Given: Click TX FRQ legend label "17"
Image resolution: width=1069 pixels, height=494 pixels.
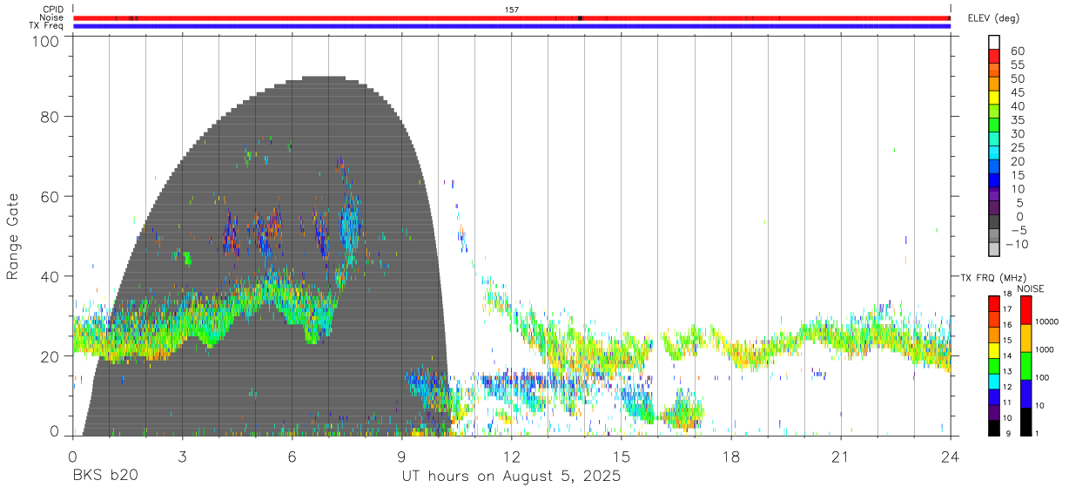Looking at the screenshot, I should (x=1008, y=309).
